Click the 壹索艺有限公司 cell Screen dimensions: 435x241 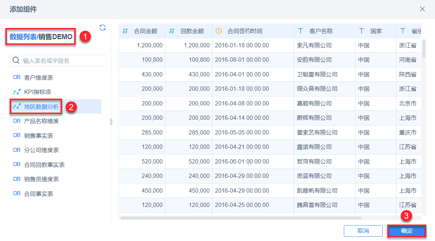click(325, 133)
